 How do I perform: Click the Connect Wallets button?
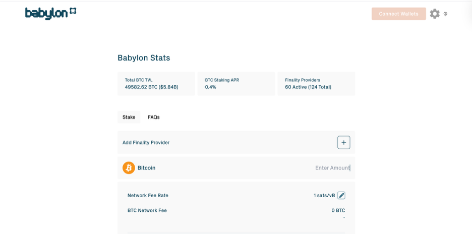pos(398,14)
